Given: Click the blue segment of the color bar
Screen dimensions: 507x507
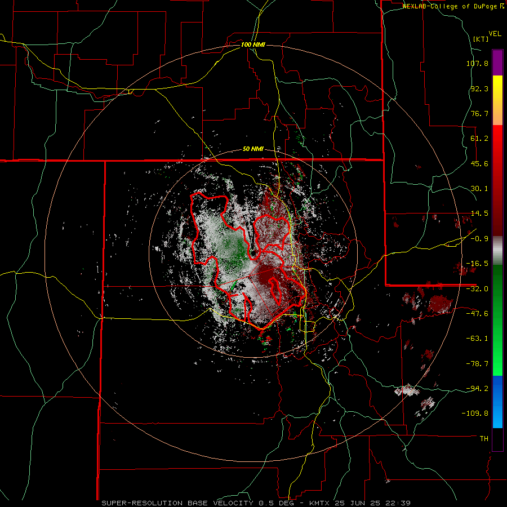Looking at the screenshot, I should [497, 402].
